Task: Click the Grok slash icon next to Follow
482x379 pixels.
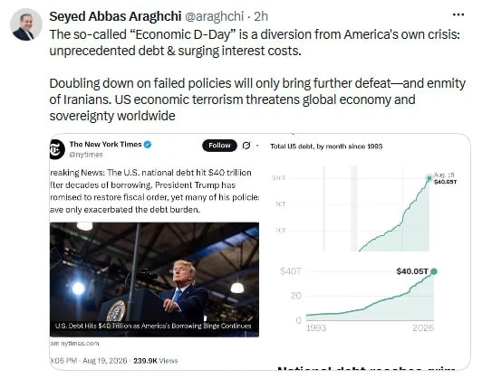Action: pos(246,146)
